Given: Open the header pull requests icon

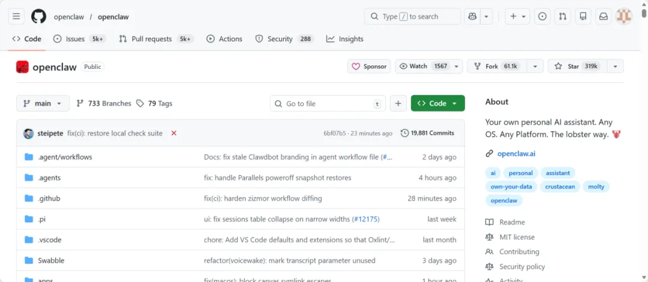Looking at the screenshot, I should (x=563, y=16).
